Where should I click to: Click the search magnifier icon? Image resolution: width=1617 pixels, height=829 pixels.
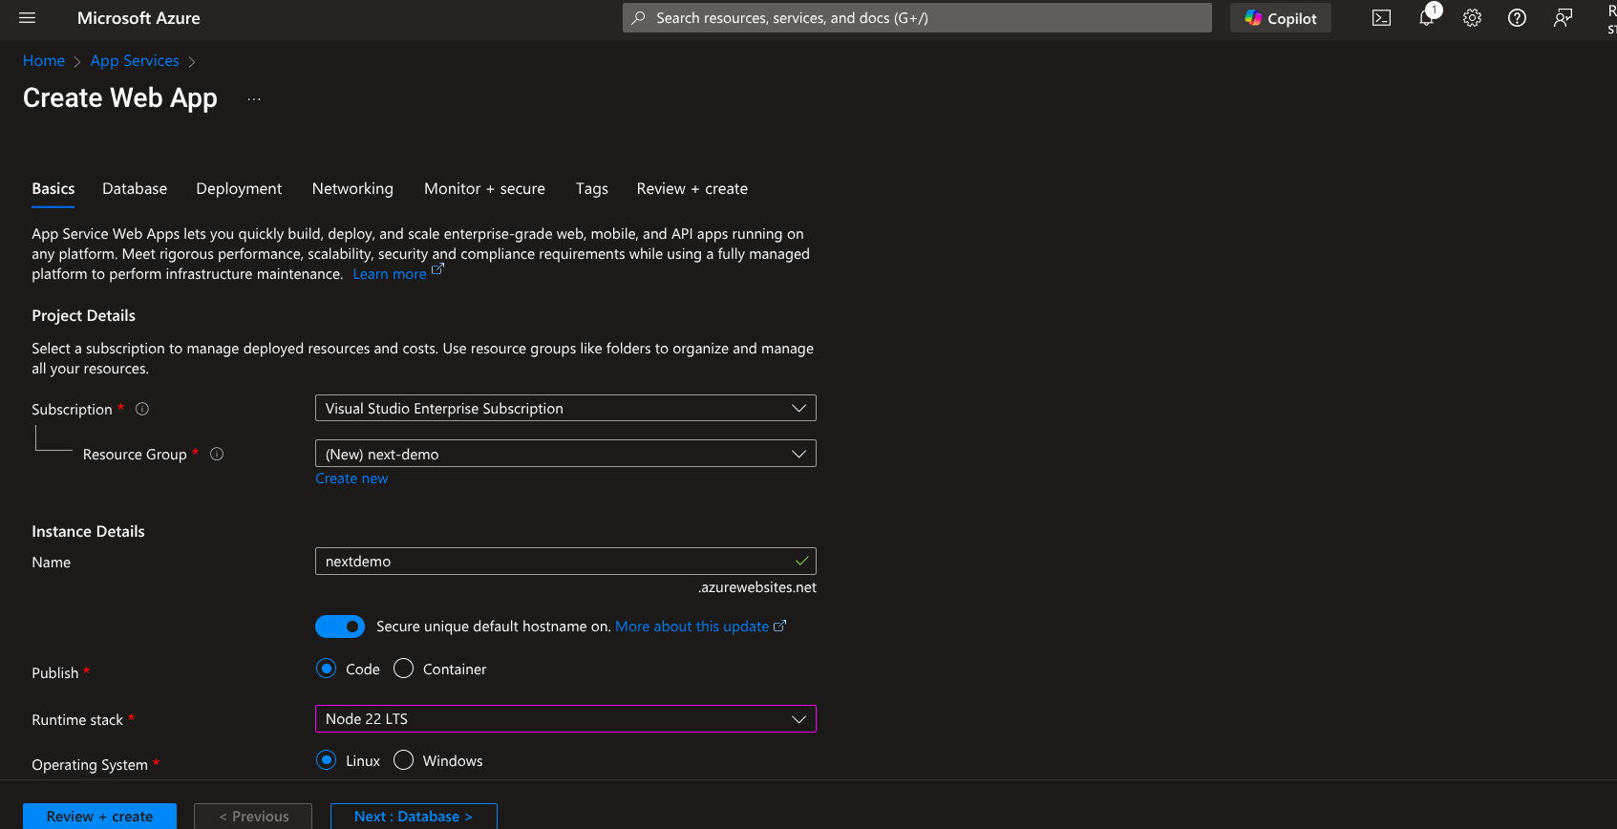(x=639, y=18)
